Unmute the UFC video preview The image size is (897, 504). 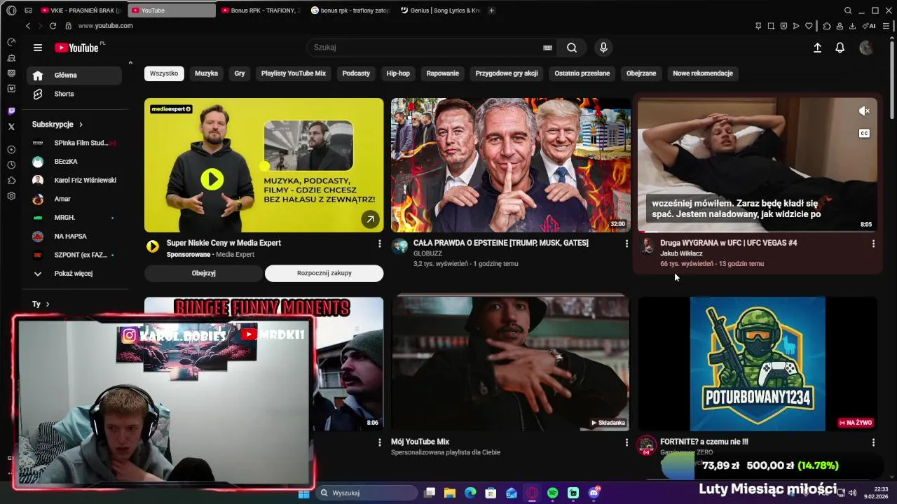(x=864, y=111)
